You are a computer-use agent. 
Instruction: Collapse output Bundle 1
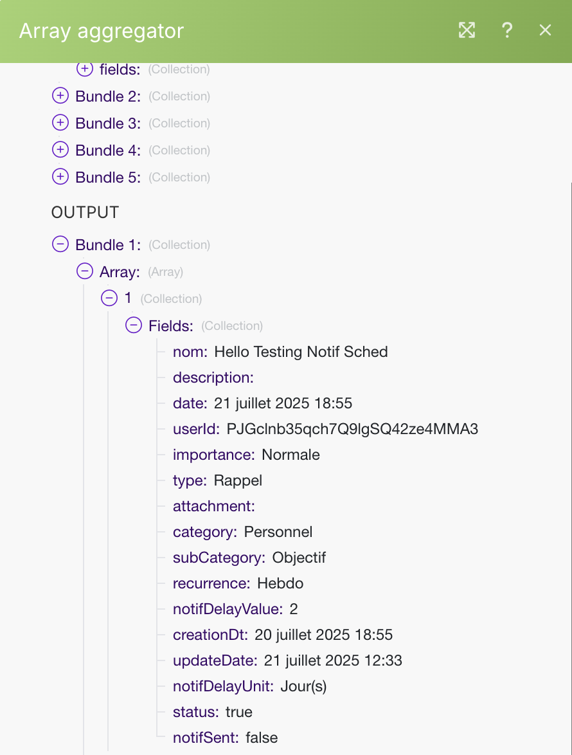(x=60, y=244)
